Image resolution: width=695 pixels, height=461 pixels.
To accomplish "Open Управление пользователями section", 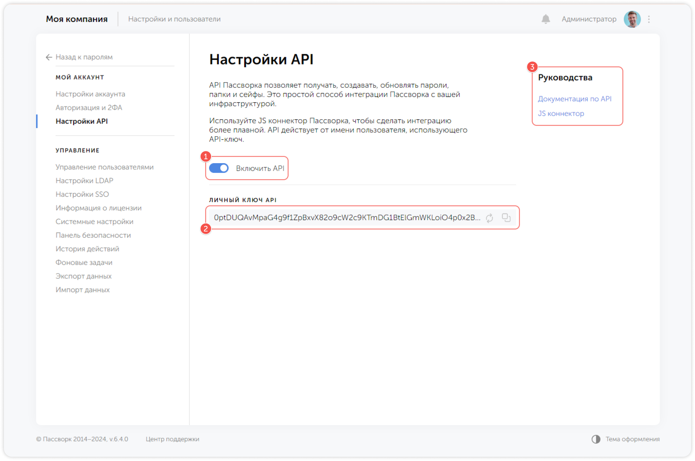I will tap(104, 167).
